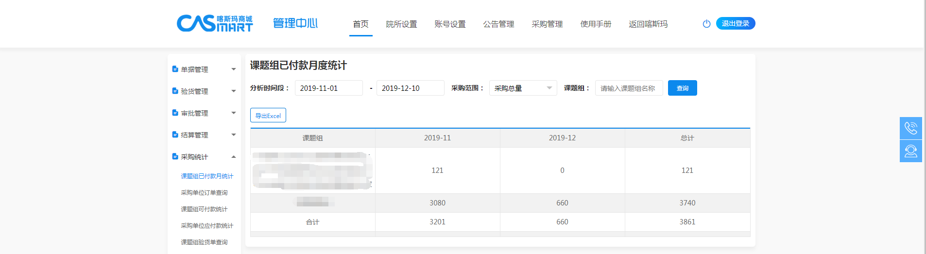Click the document icon beside 审批管理
This screenshot has height=254, width=926.
click(x=175, y=113)
